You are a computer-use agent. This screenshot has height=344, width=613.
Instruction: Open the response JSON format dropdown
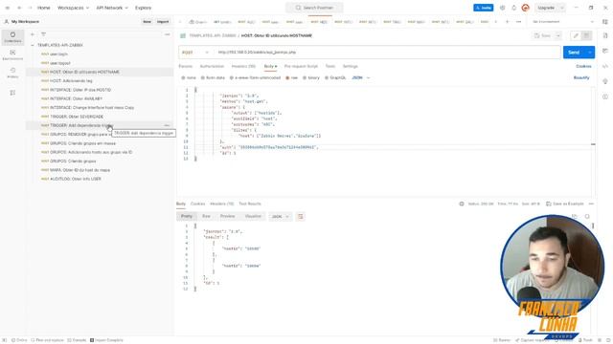(281, 216)
